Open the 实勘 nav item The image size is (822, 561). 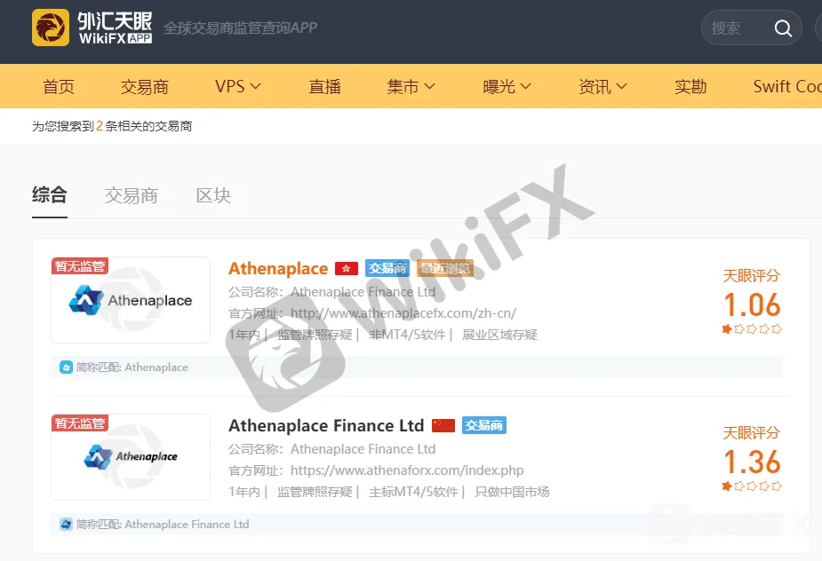(x=690, y=86)
